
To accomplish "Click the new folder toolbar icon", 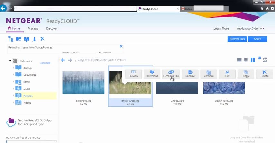I will 19,39.
